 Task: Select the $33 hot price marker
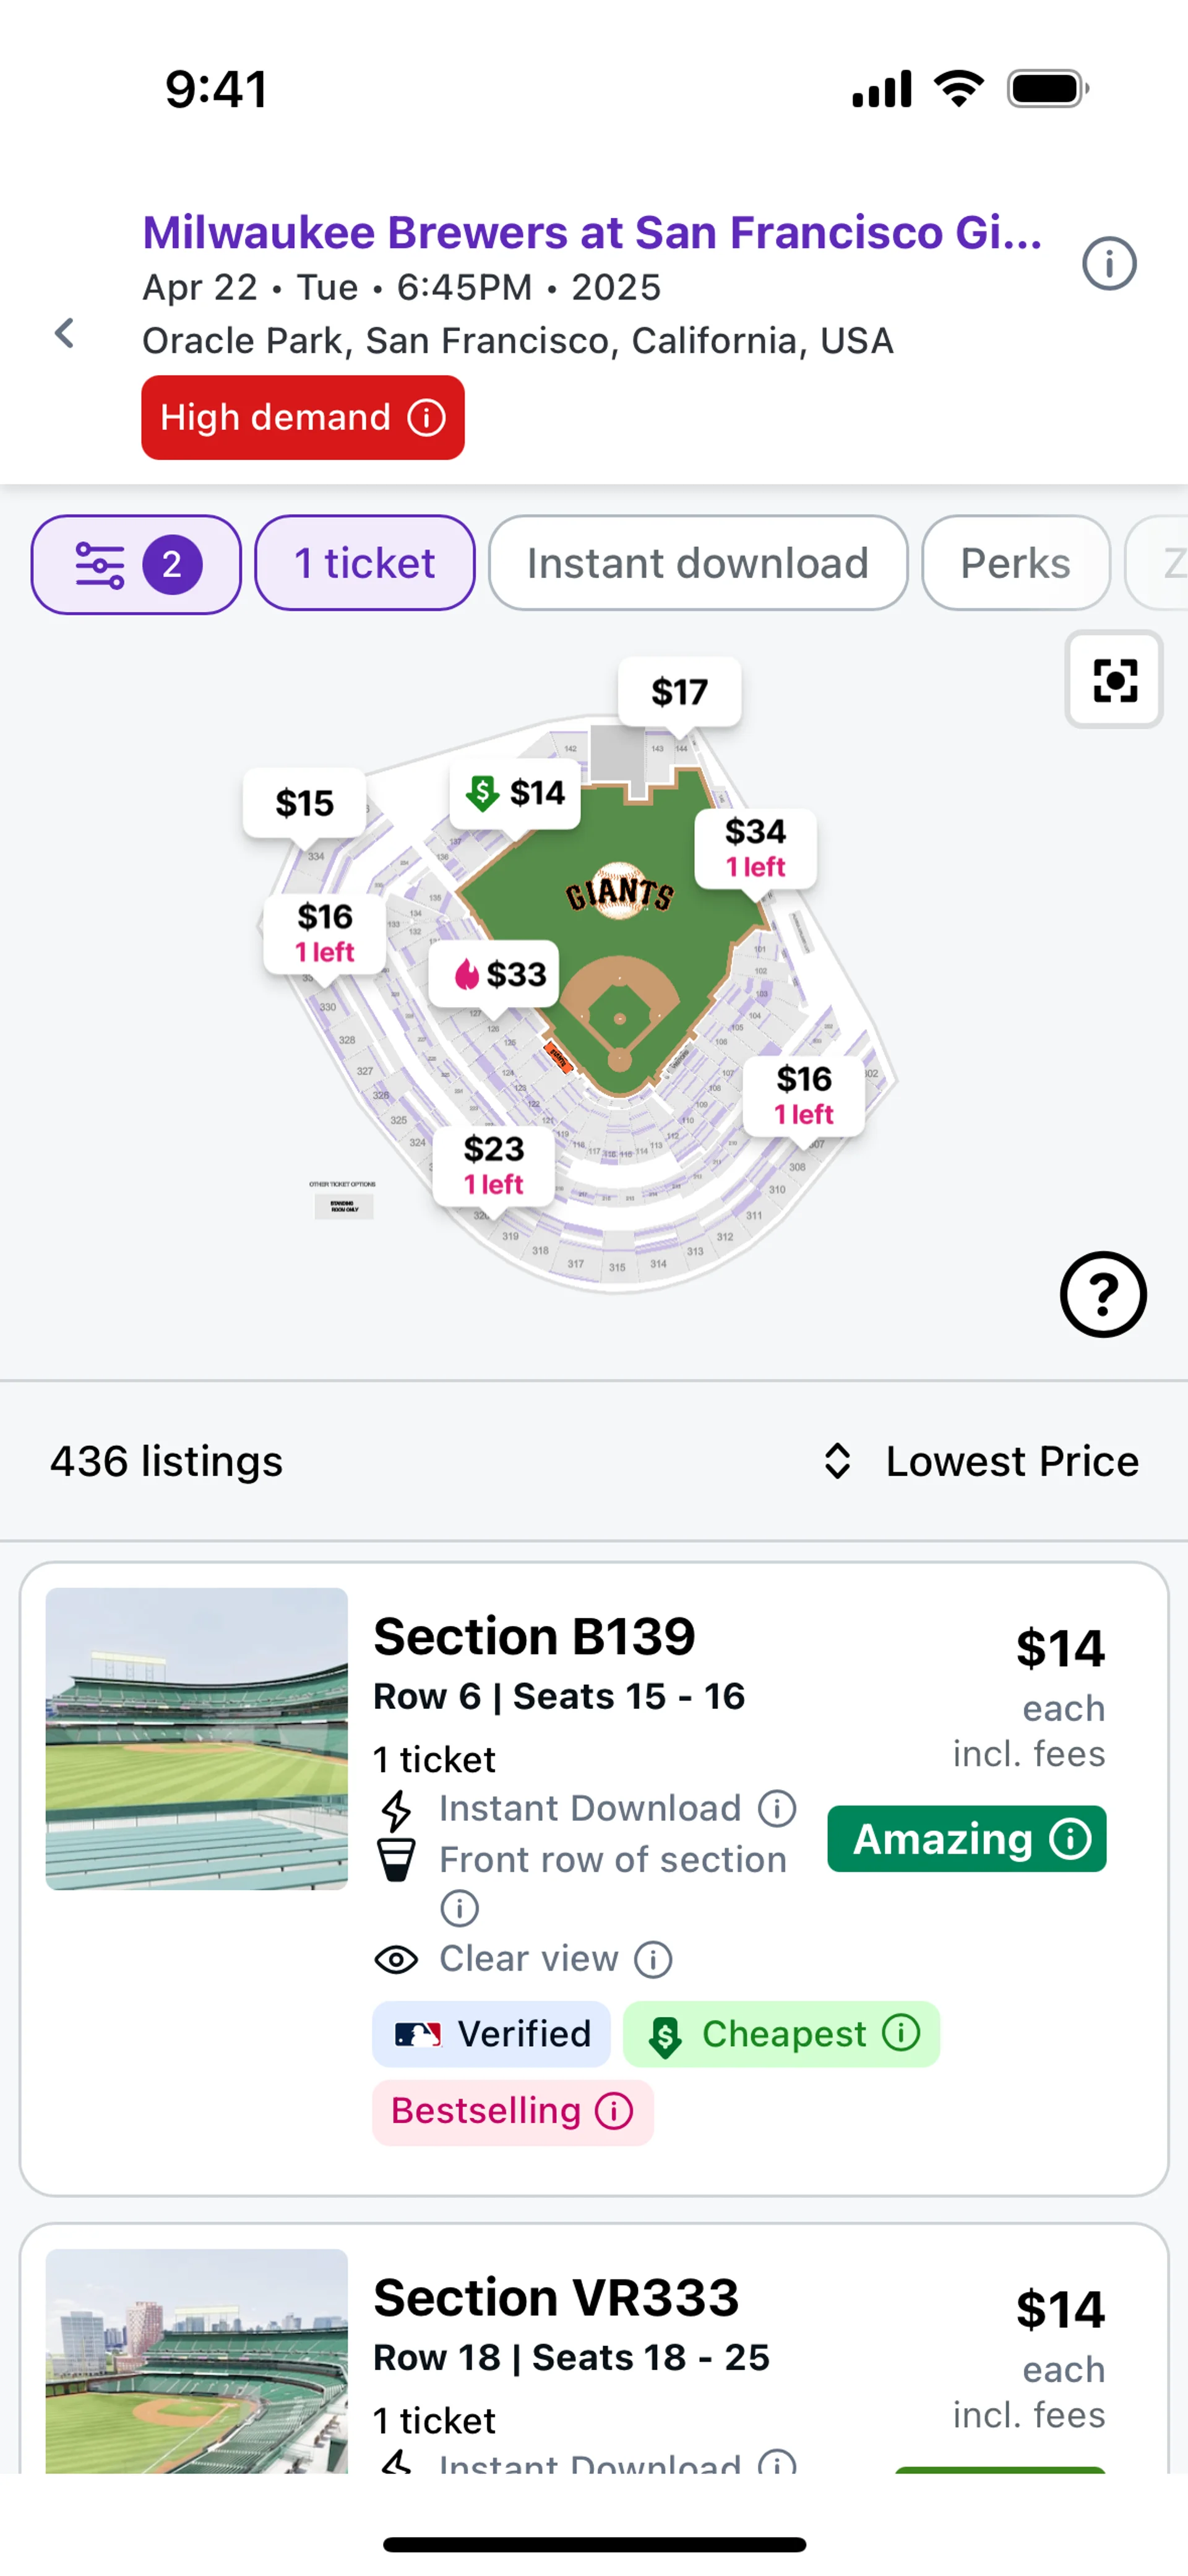tap(494, 974)
